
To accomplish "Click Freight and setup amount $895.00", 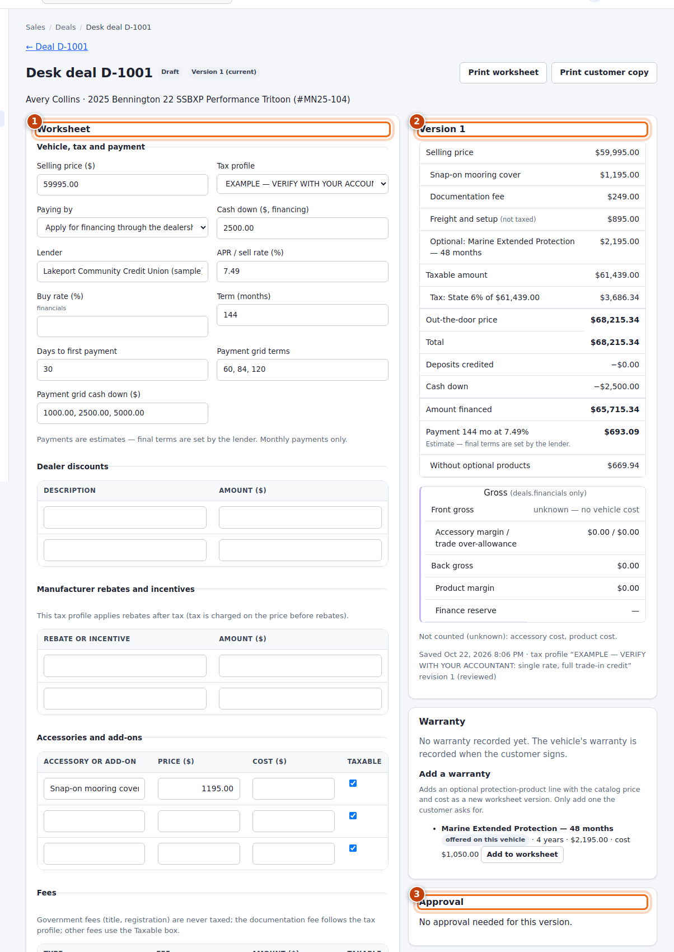I will click(623, 220).
